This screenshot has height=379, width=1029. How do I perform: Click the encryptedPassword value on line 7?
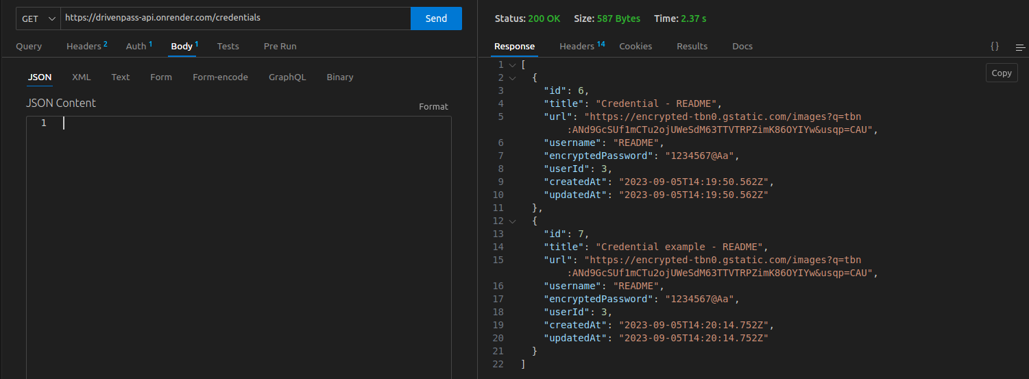pyautogui.click(x=701, y=156)
